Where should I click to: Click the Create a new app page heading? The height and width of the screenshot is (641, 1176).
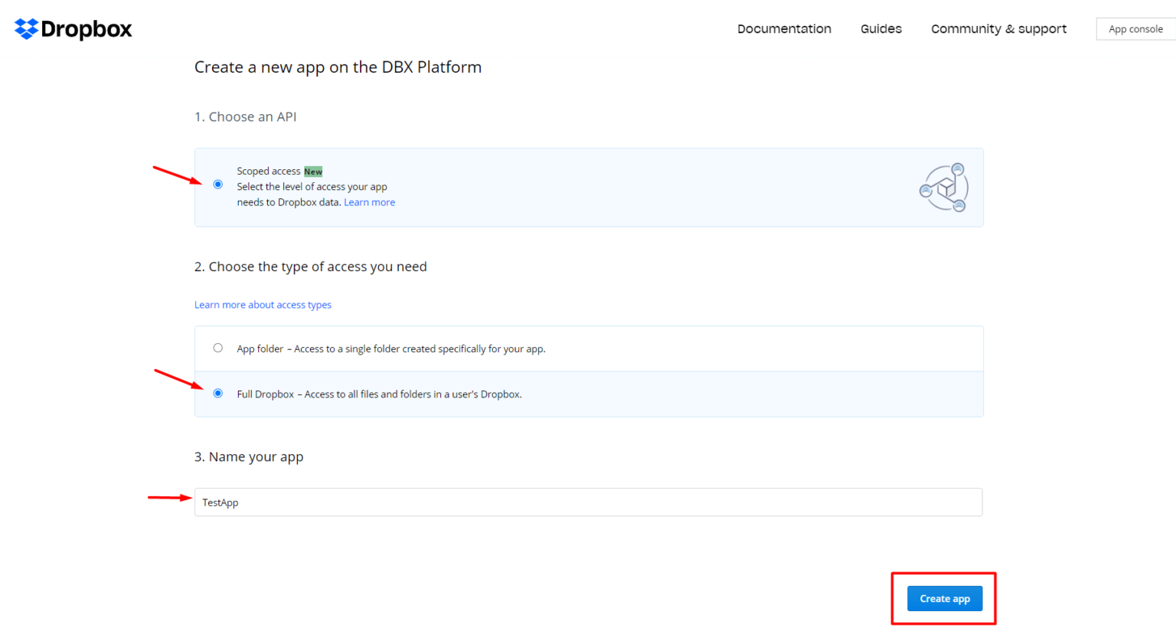338,67
